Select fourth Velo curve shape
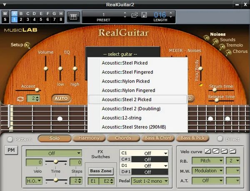This screenshot has width=250, height=191. click(232, 151)
